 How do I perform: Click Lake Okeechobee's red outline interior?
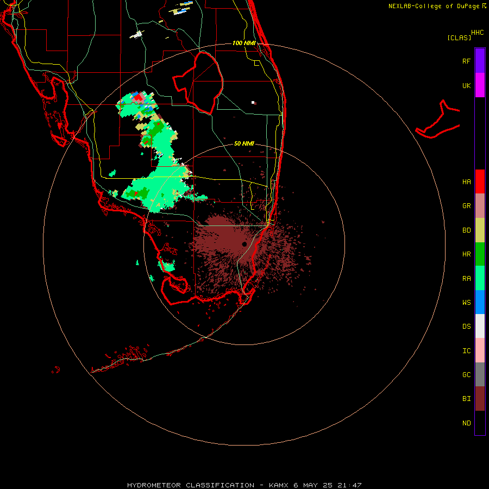pyautogui.click(x=203, y=83)
